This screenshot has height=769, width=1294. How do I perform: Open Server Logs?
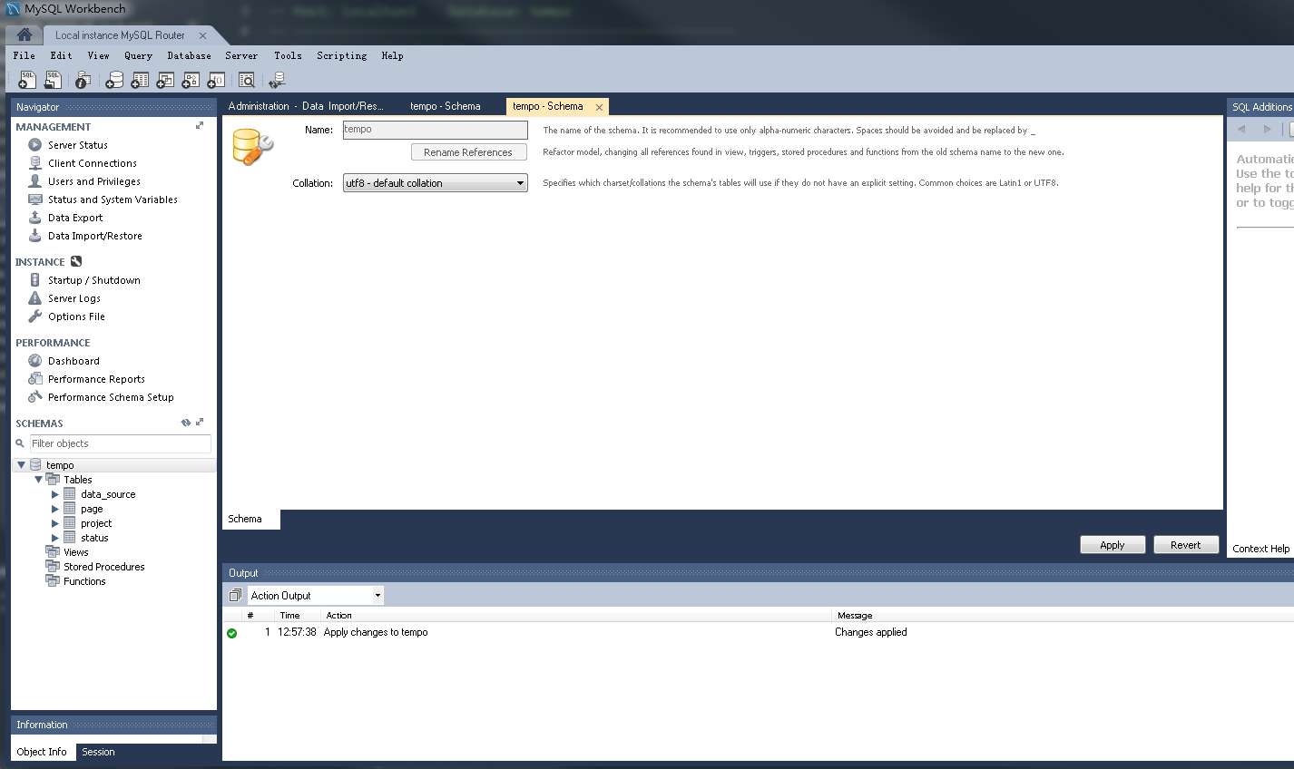pos(74,298)
